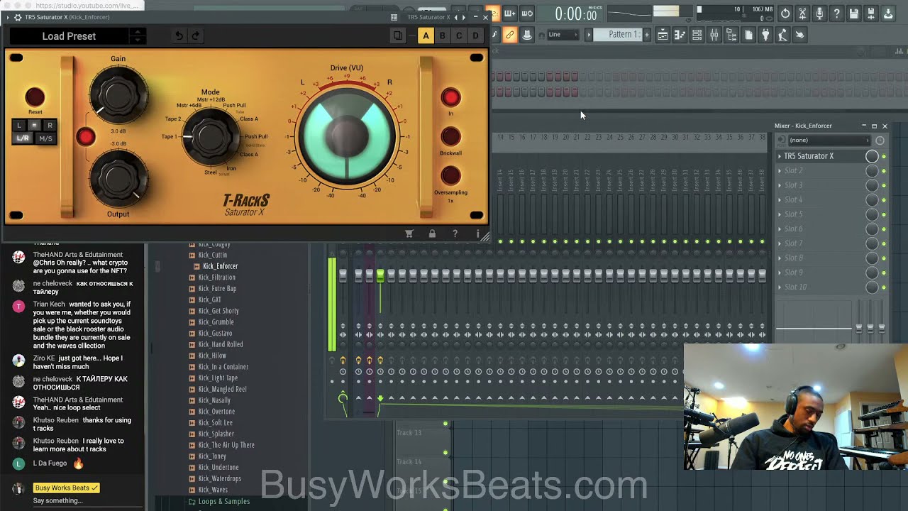Click the last bird-shaped icon in toolbar
The image size is (908, 511).
point(799,35)
